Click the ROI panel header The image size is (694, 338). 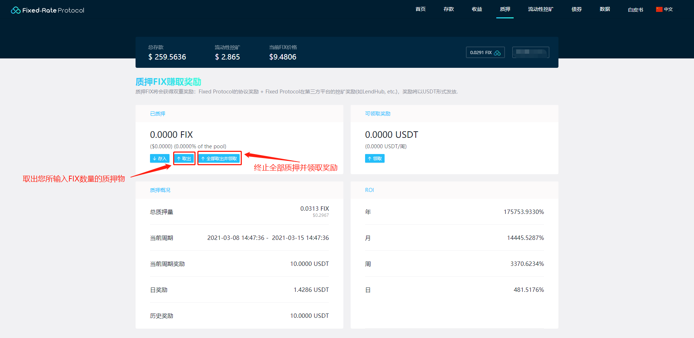454,190
